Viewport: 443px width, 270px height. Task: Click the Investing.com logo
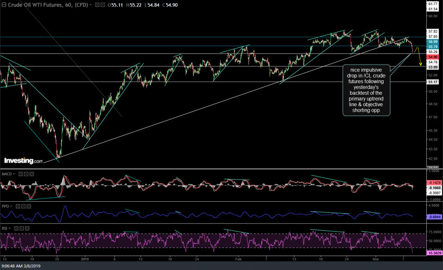[22, 160]
